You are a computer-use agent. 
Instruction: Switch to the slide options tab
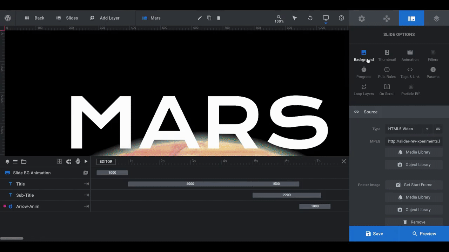click(411, 18)
